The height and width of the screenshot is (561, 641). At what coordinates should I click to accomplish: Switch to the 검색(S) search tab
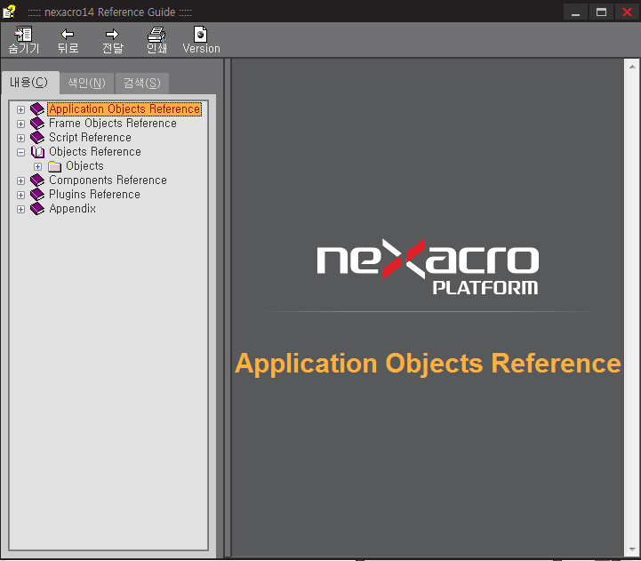point(142,84)
